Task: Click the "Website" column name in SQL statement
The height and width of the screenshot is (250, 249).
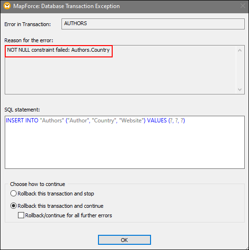Action: click(132, 120)
